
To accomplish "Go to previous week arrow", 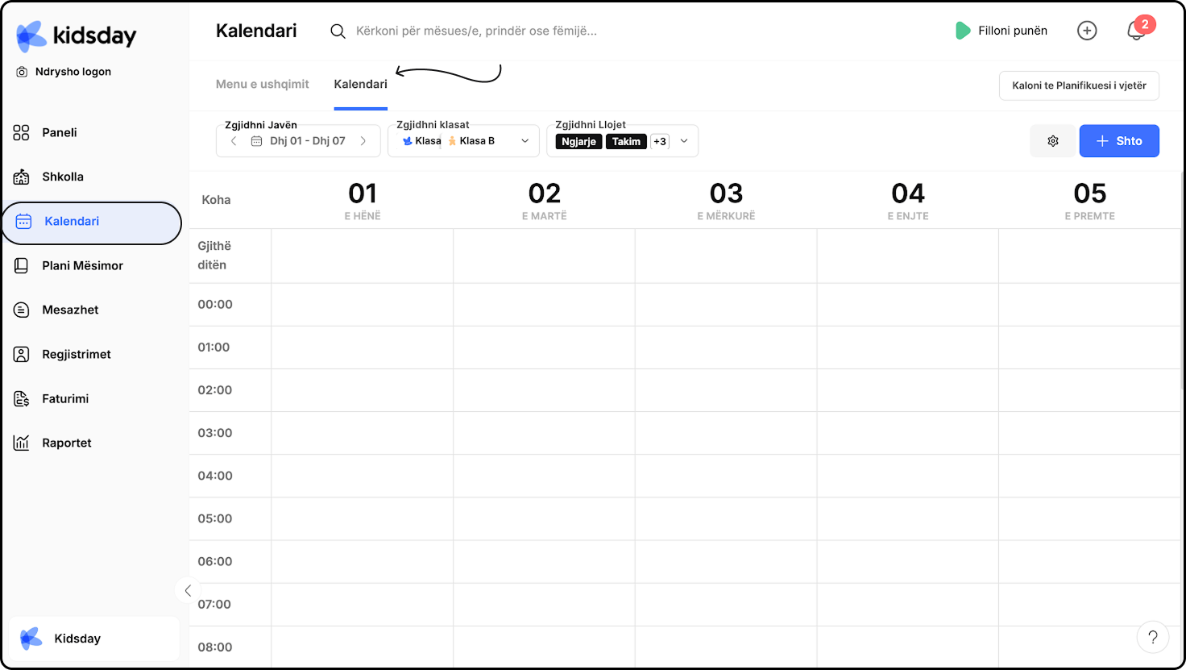I will coord(234,141).
